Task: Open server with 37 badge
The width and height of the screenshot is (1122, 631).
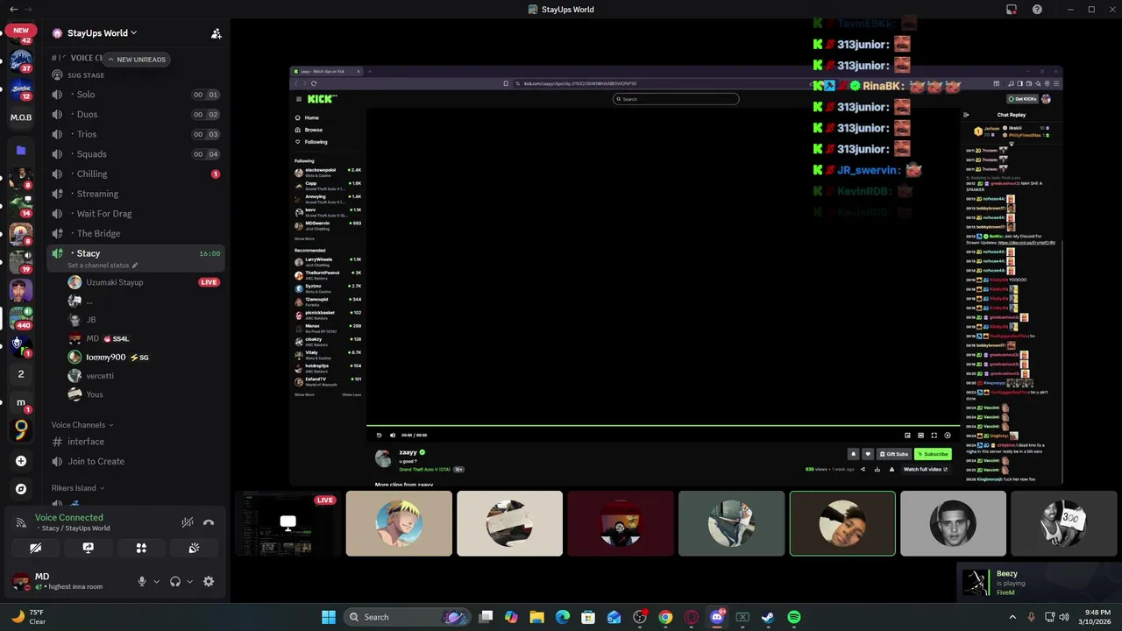Action: coord(21,60)
